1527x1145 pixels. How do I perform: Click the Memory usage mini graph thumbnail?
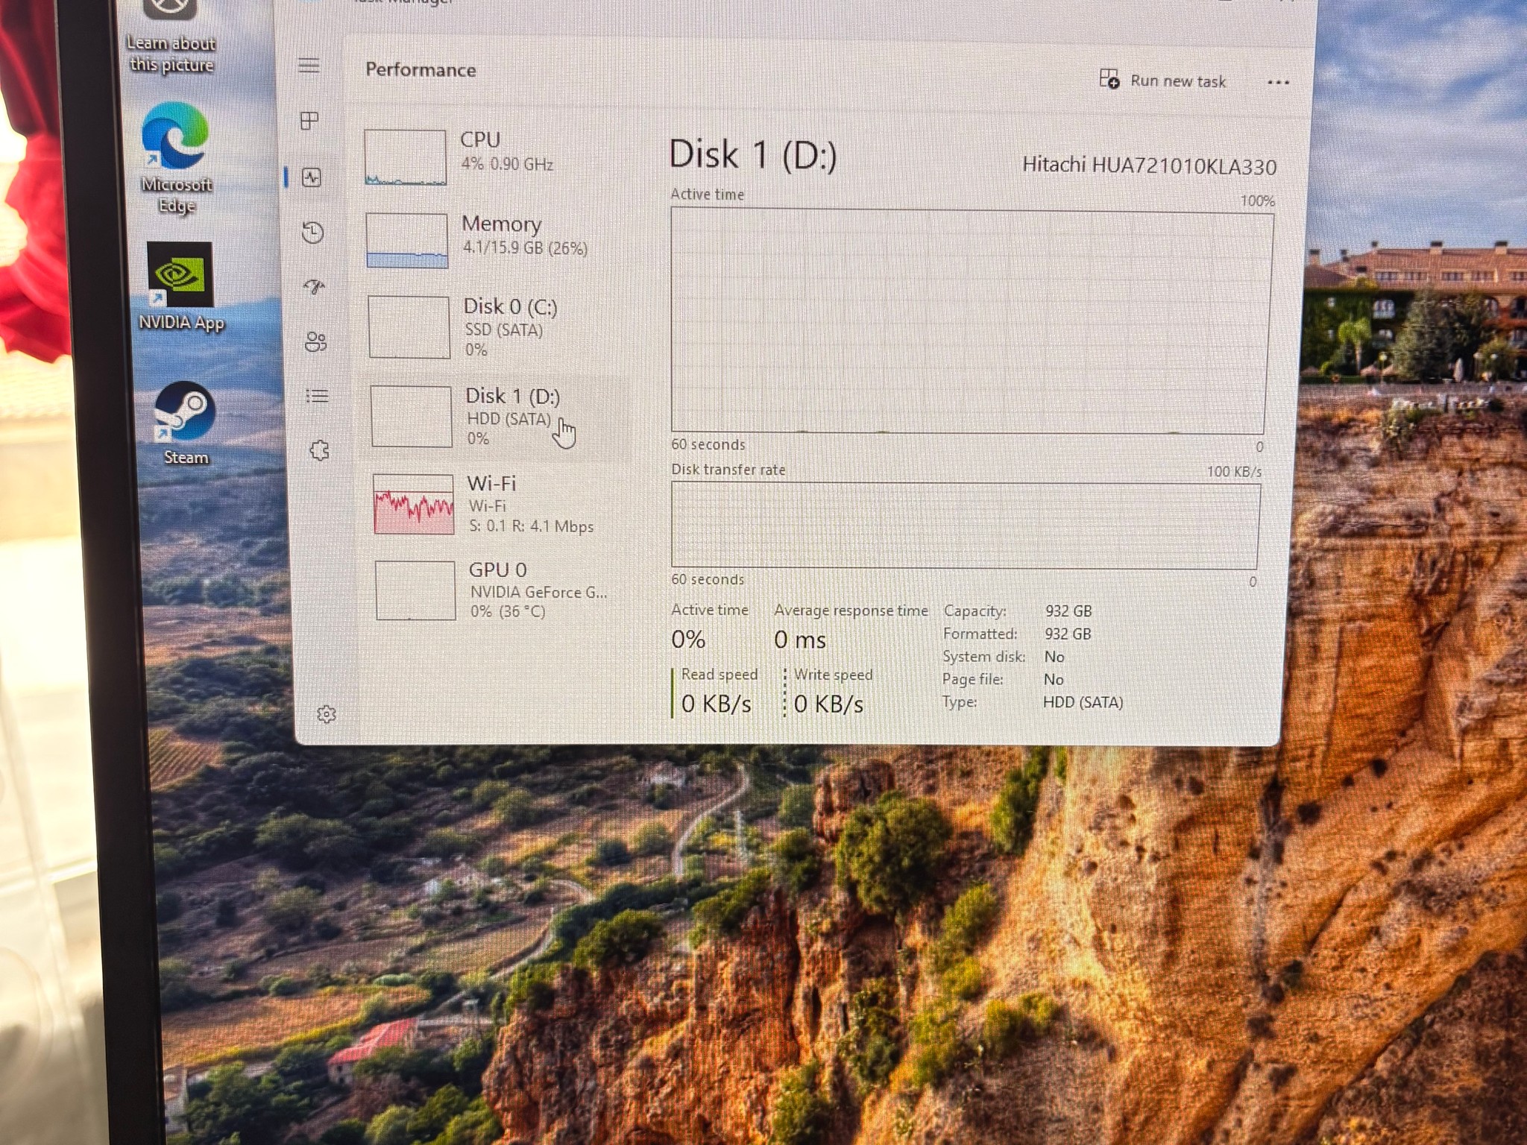click(x=406, y=241)
